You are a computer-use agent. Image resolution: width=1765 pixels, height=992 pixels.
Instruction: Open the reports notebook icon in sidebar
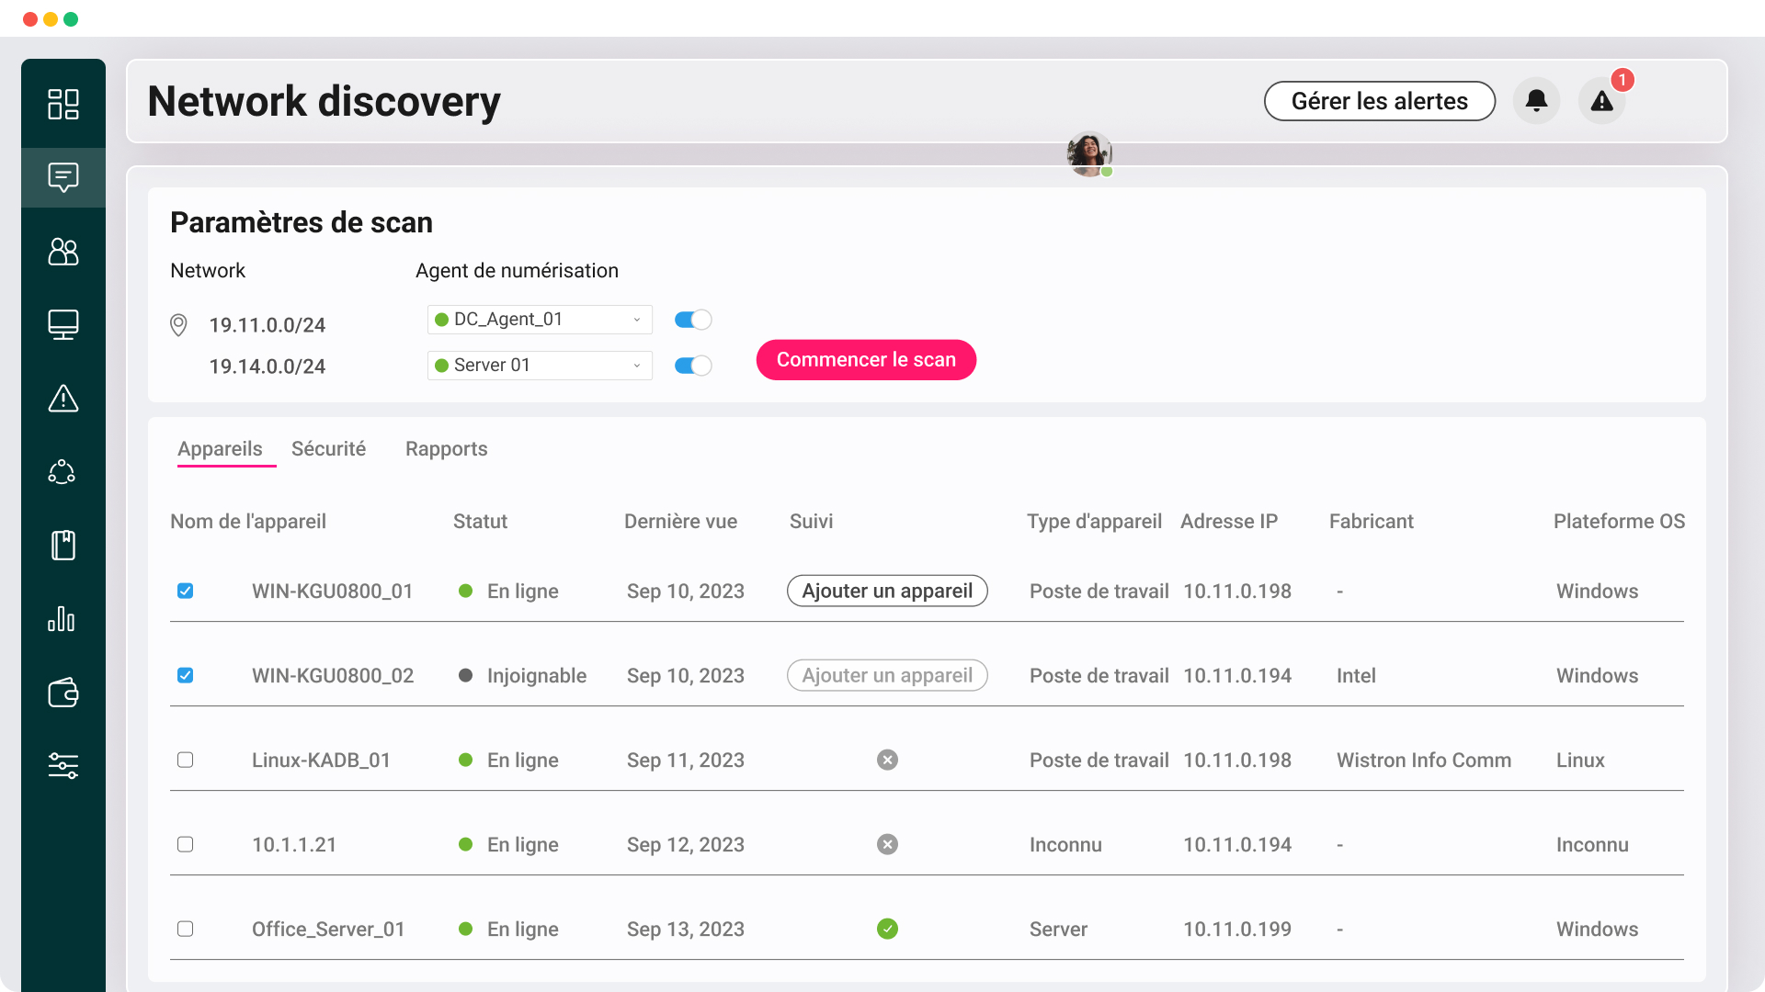coord(63,546)
